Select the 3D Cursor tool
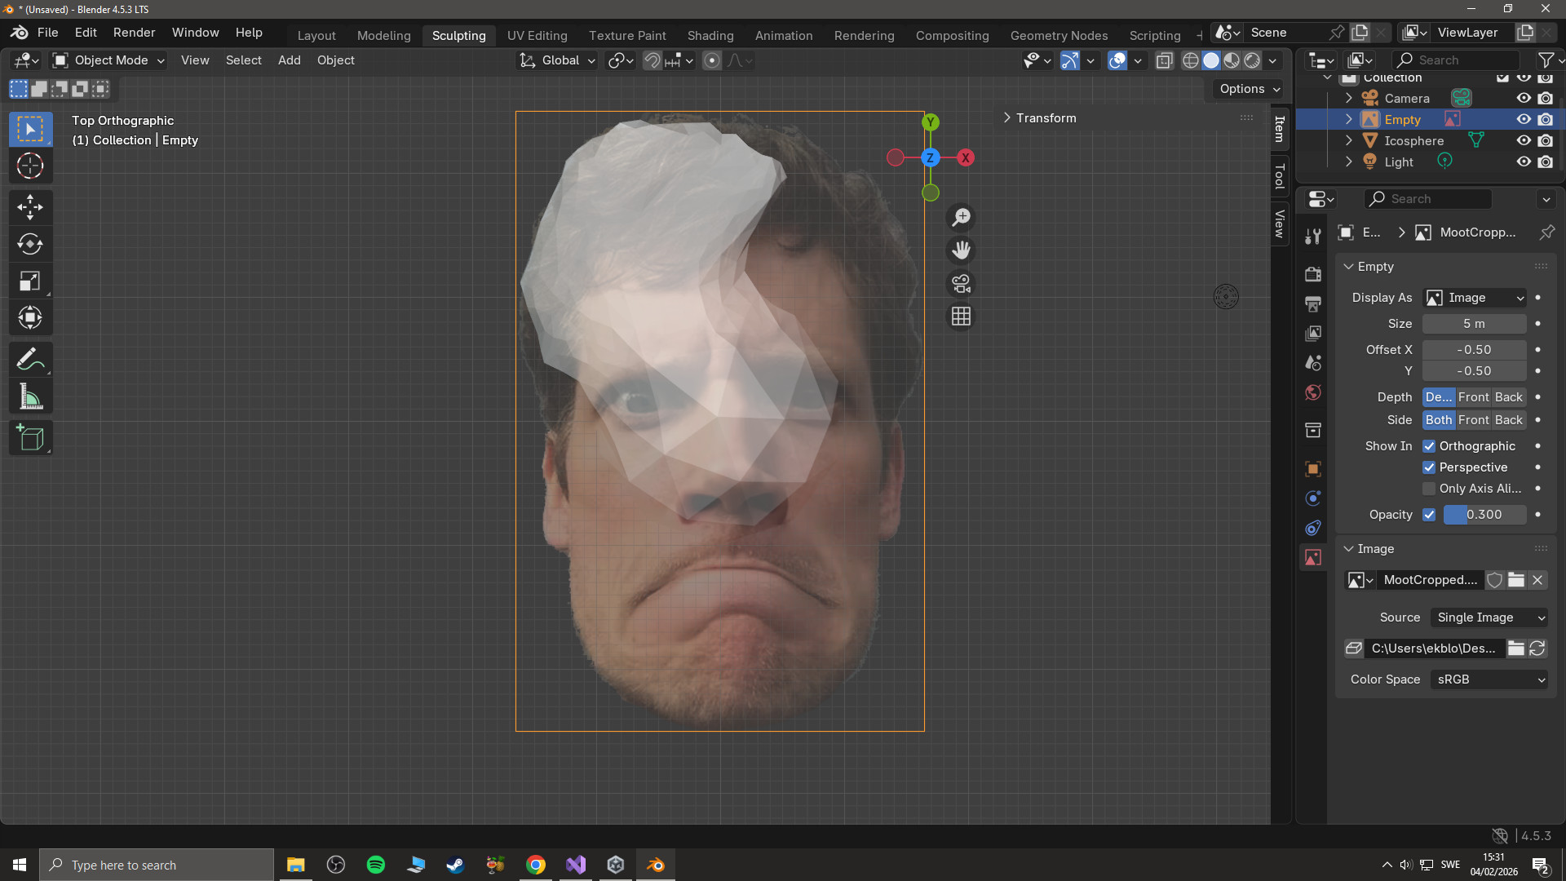 (30, 166)
